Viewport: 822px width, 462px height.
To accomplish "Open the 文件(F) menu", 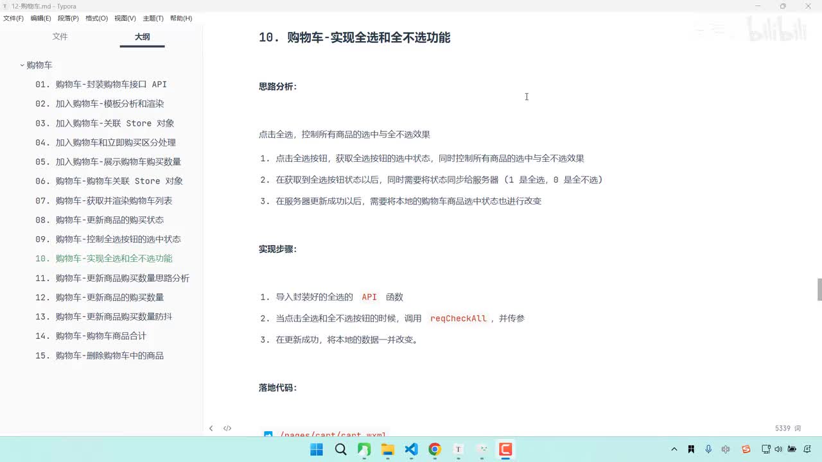I will click(x=13, y=19).
